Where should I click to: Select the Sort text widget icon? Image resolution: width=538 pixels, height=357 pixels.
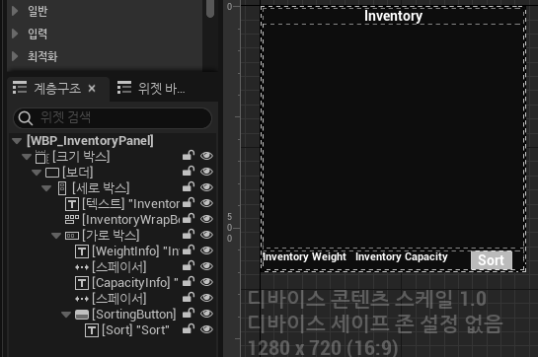[x=92, y=330]
